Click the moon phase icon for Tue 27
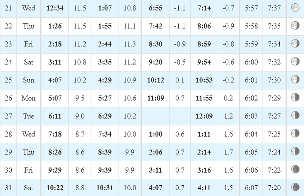Image resolution: width=305 pixels, height=196 pixels. tap(295, 116)
